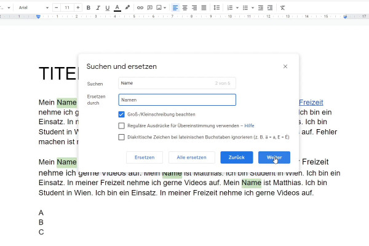Click the Alle ersetzen button
Image resolution: width=369 pixels, height=246 pixels.
click(191, 157)
